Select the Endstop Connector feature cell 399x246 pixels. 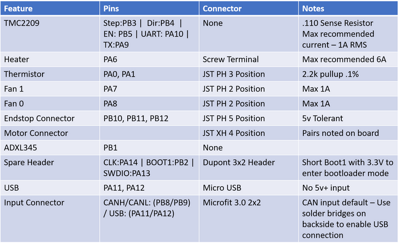(x=39, y=118)
